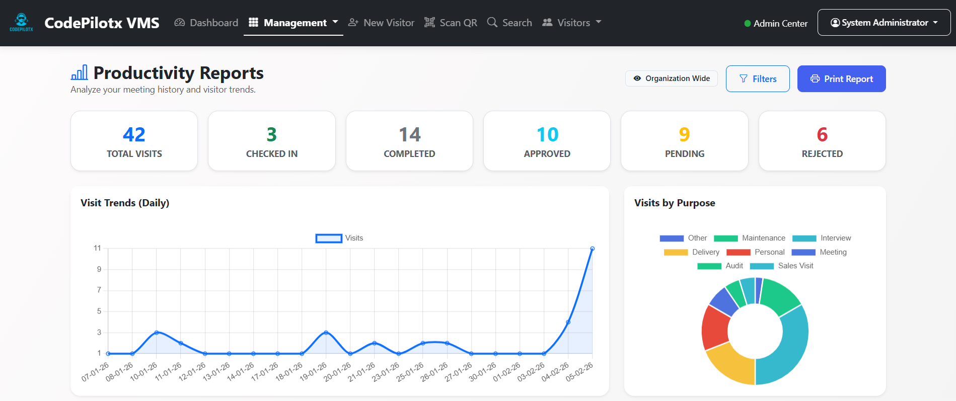956x401 pixels.
Task: Select the 42 Total Visits card
Action: [x=134, y=141]
